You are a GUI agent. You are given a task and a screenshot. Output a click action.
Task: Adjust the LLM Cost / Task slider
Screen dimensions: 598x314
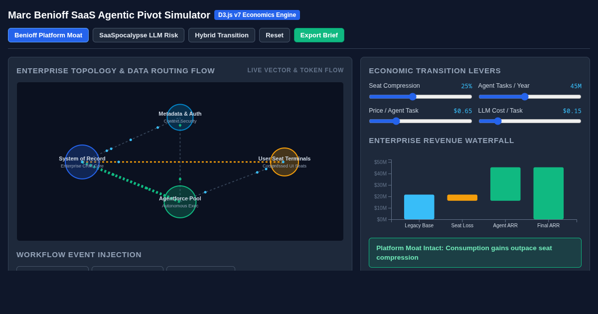coord(530,121)
